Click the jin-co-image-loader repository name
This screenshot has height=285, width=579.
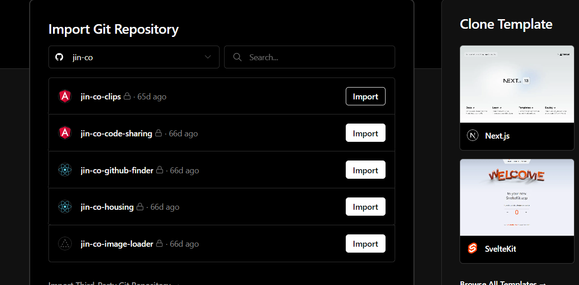pos(117,244)
